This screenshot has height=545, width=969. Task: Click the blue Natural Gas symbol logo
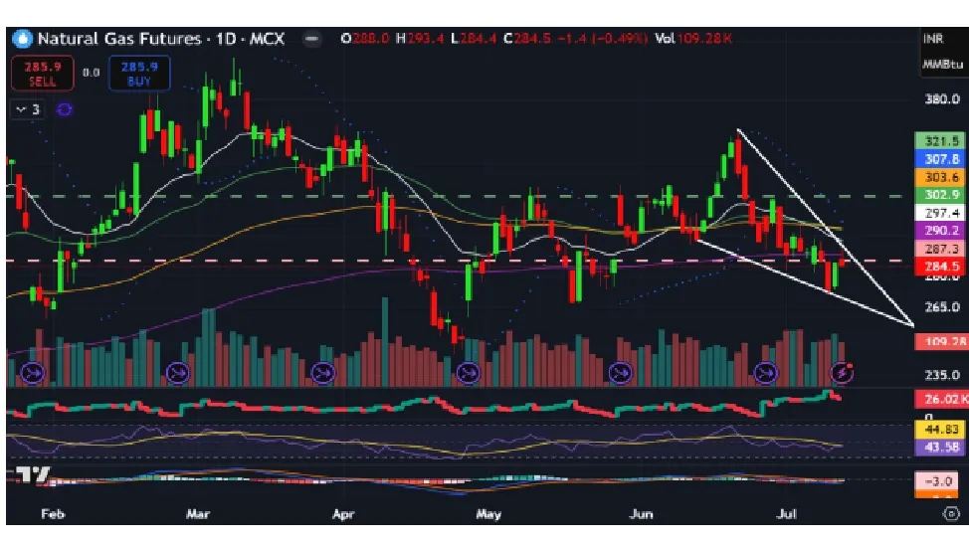pyautogui.click(x=22, y=39)
